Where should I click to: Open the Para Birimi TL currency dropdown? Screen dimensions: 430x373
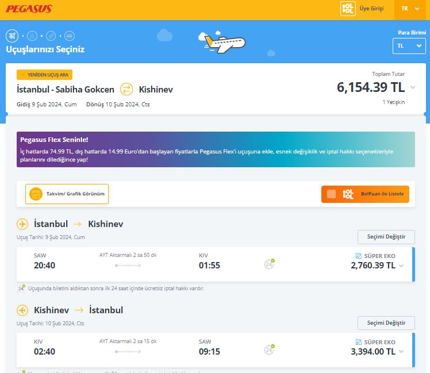pyautogui.click(x=409, y=46)
